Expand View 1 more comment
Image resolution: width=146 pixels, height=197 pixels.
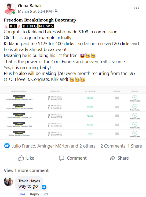[26, 170]
